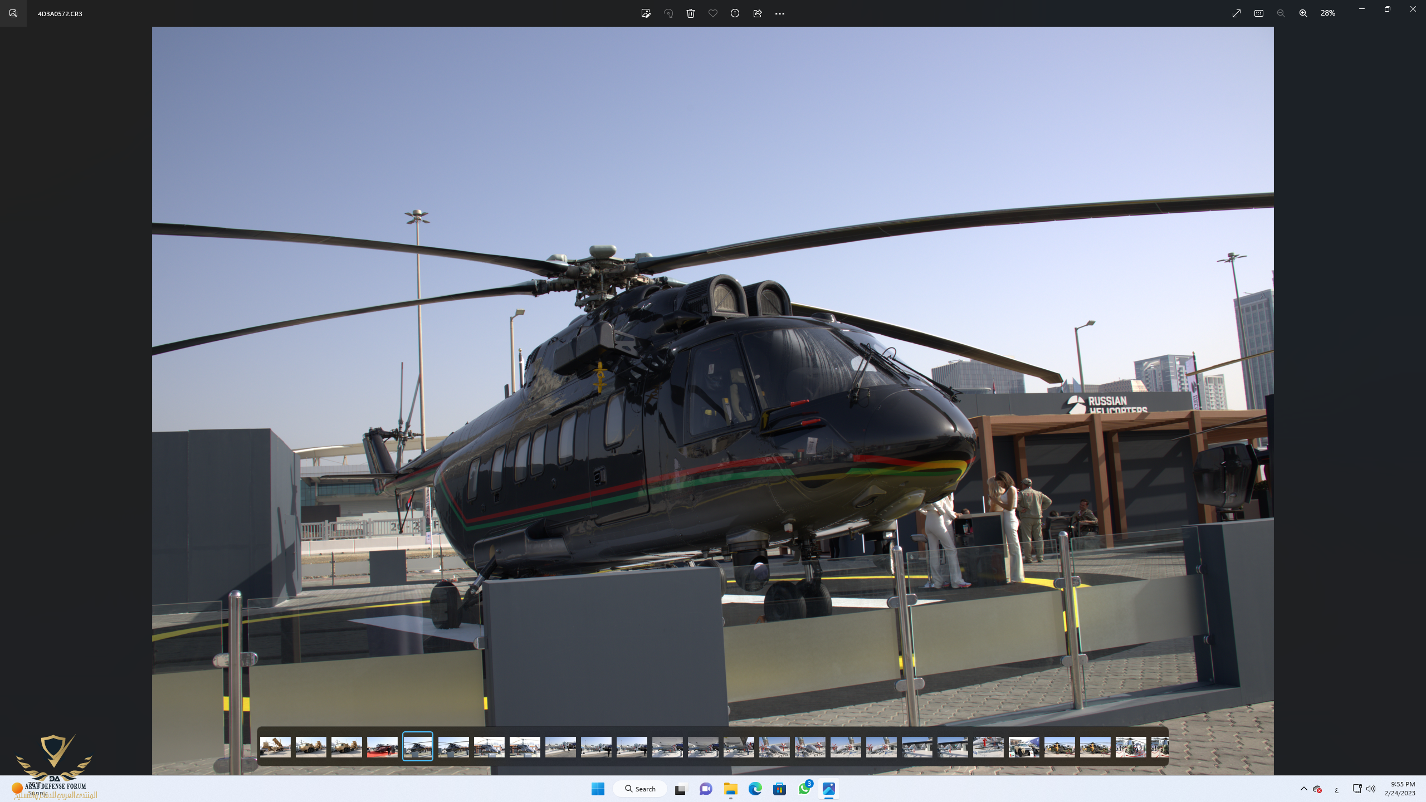The image size is (1426, 802).
Task: Open volume control speaker icon
Action: pos(1371,789)
